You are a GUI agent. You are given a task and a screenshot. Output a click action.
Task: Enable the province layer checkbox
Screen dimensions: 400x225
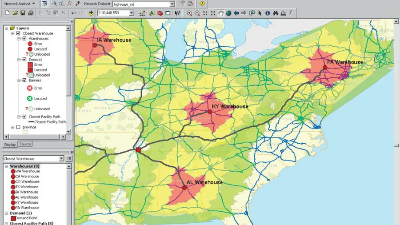18,127
